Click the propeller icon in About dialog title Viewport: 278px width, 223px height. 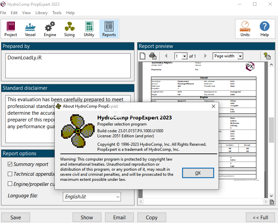pyautogui.click(x=58, y=106)
